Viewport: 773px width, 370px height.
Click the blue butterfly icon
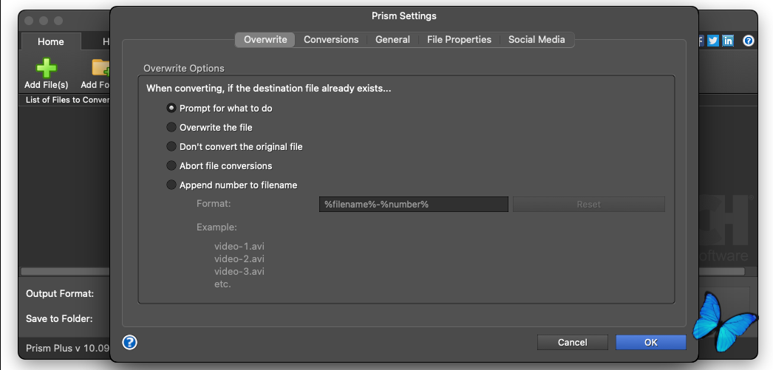[723, 321]
